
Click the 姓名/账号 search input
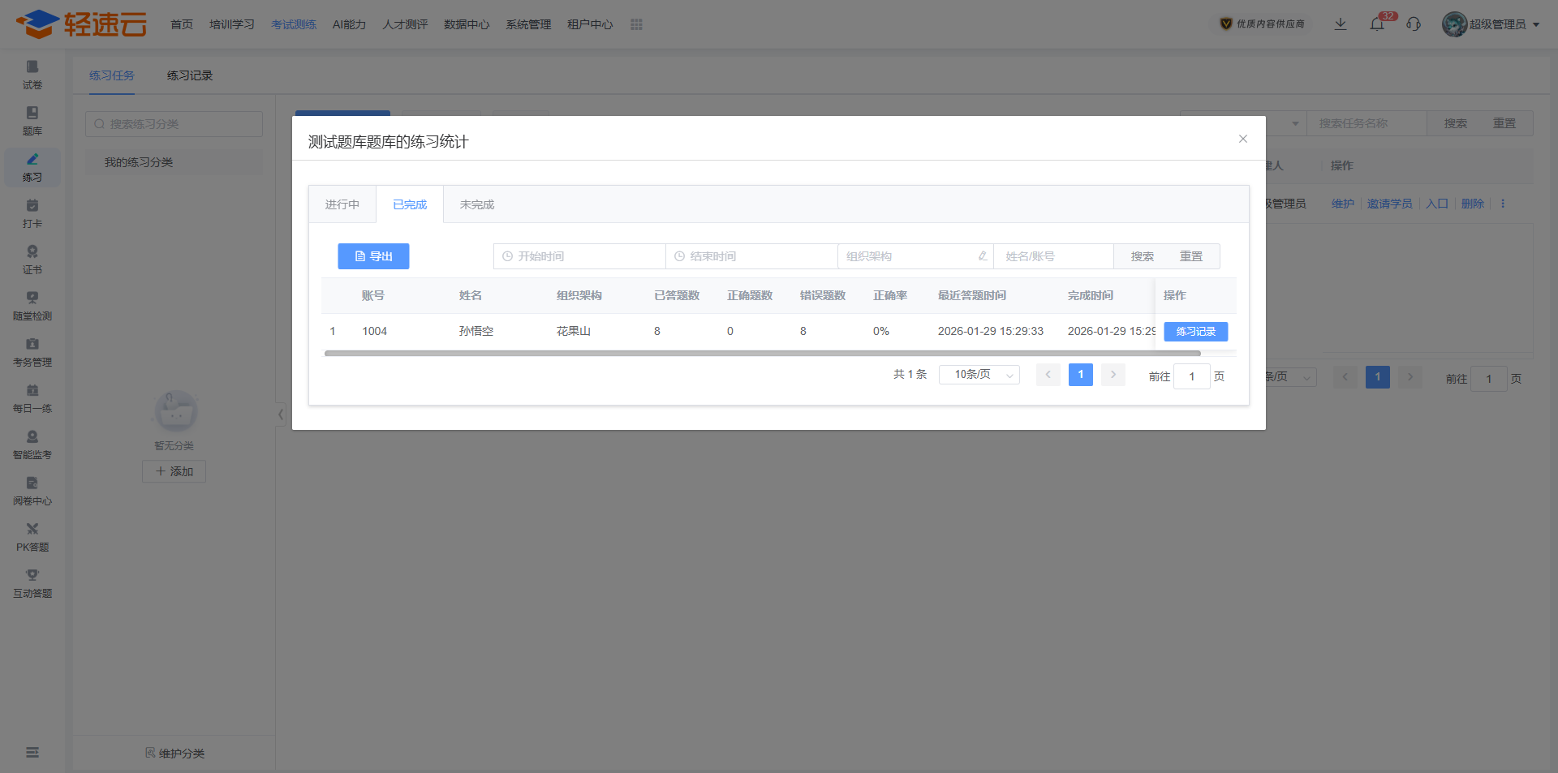tap(1053, 256)
